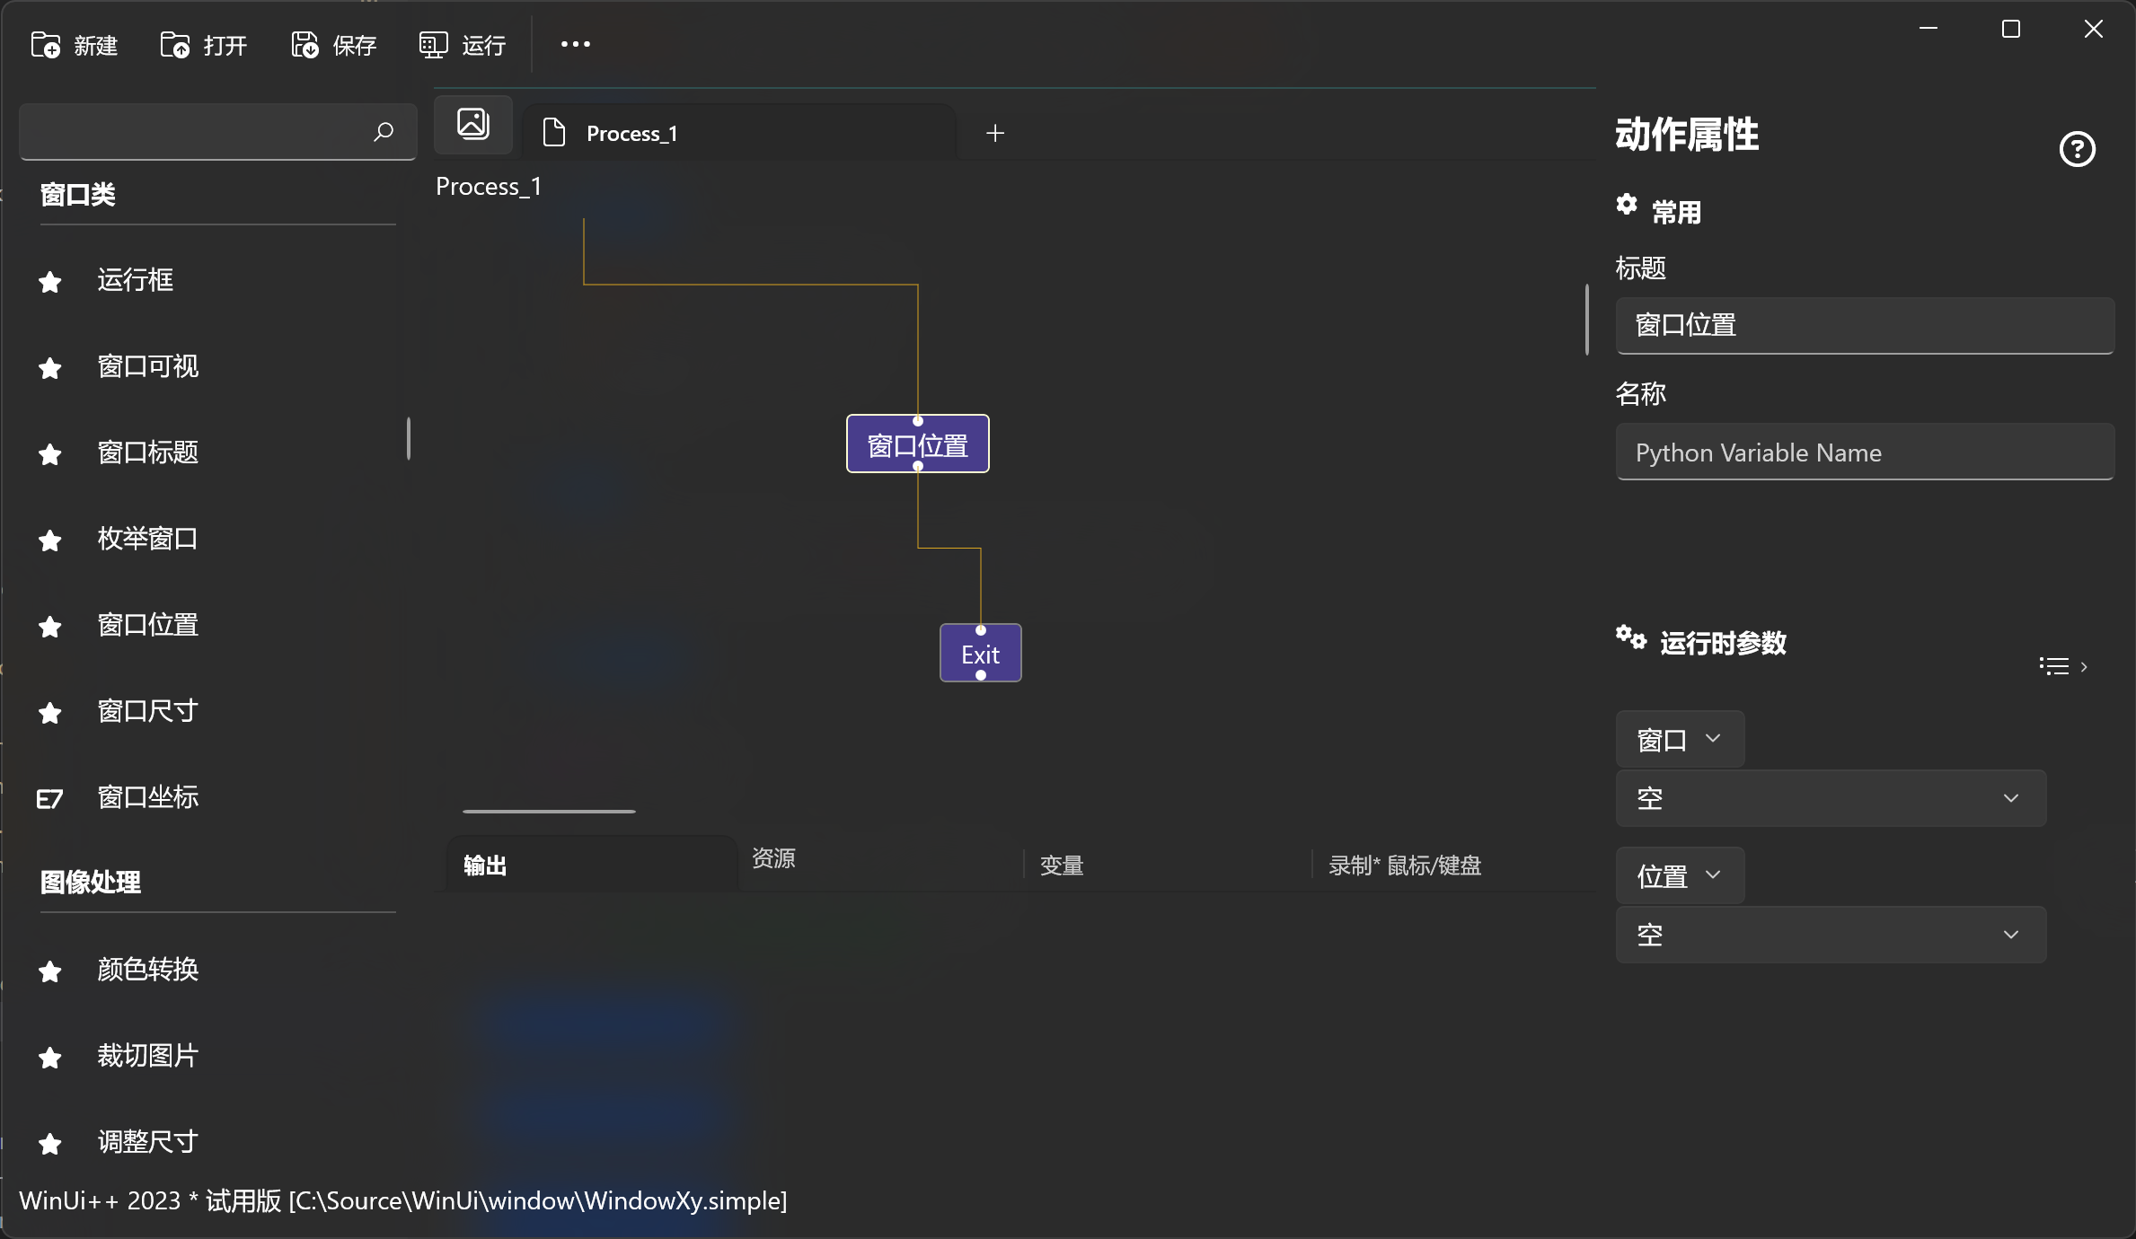Switch to the 资源 tab
The width and height of the screenshot is (2136, 1239).
pyautogui.click(x=773, y=858)
